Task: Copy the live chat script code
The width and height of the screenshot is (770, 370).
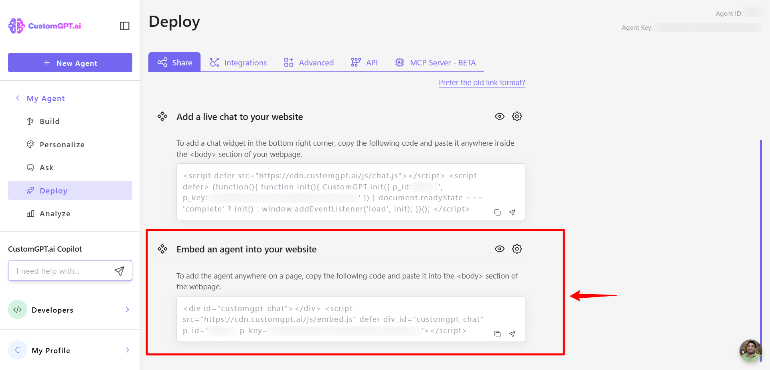Action: point(497,212)
